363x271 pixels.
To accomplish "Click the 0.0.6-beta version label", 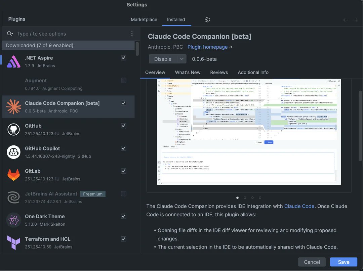I will tap(204, 59).
